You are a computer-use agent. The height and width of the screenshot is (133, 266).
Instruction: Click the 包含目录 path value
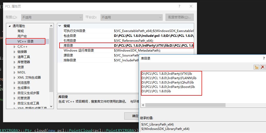point(154,36)
